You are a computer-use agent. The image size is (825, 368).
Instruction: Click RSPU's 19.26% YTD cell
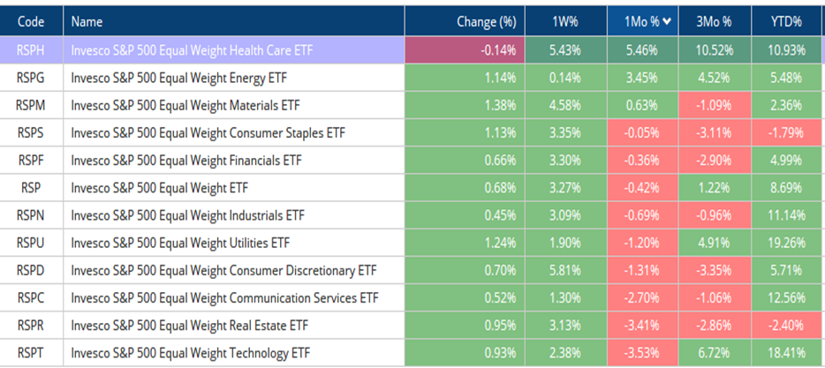pyautogui.click(x=784, y=242)
